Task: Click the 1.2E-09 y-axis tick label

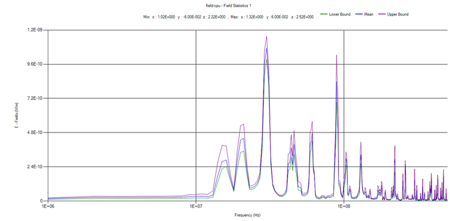Action: [36, 30]
